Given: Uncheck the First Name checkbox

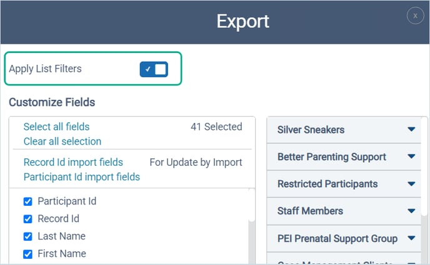Looking at the screenshot, I should click(x=27, y=254).
